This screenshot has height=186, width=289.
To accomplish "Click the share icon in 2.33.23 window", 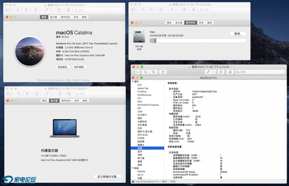I will click(37, 94).
